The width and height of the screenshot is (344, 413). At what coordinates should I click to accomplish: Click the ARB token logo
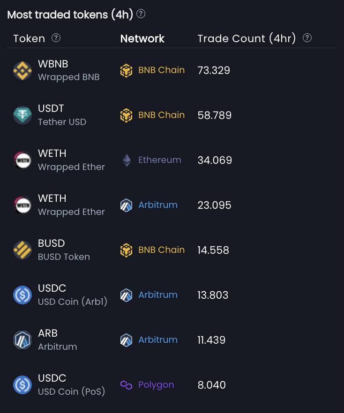point(22,340)
